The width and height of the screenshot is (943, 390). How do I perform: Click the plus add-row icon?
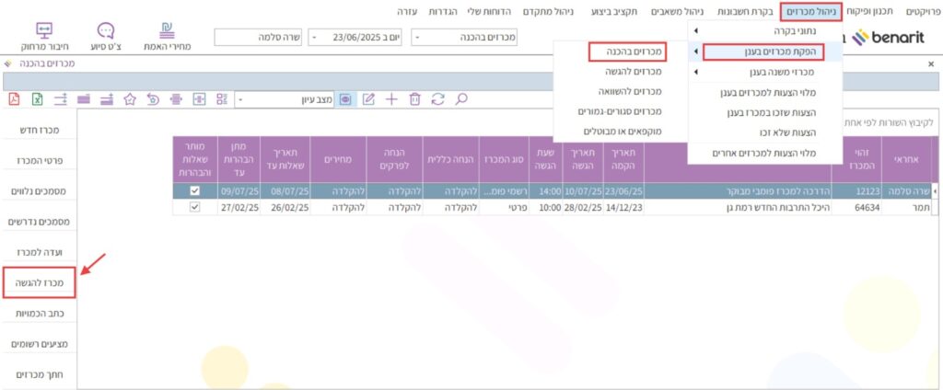(x=391, y=98)
